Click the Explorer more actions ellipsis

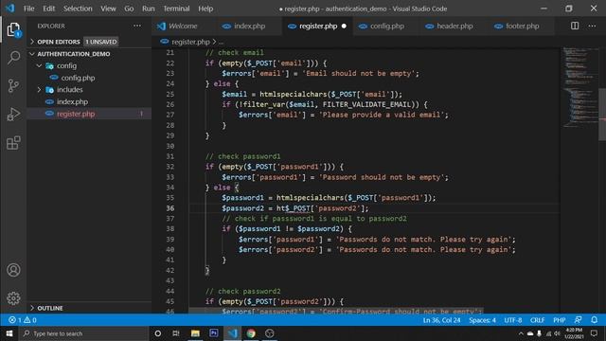click(137, 26)
